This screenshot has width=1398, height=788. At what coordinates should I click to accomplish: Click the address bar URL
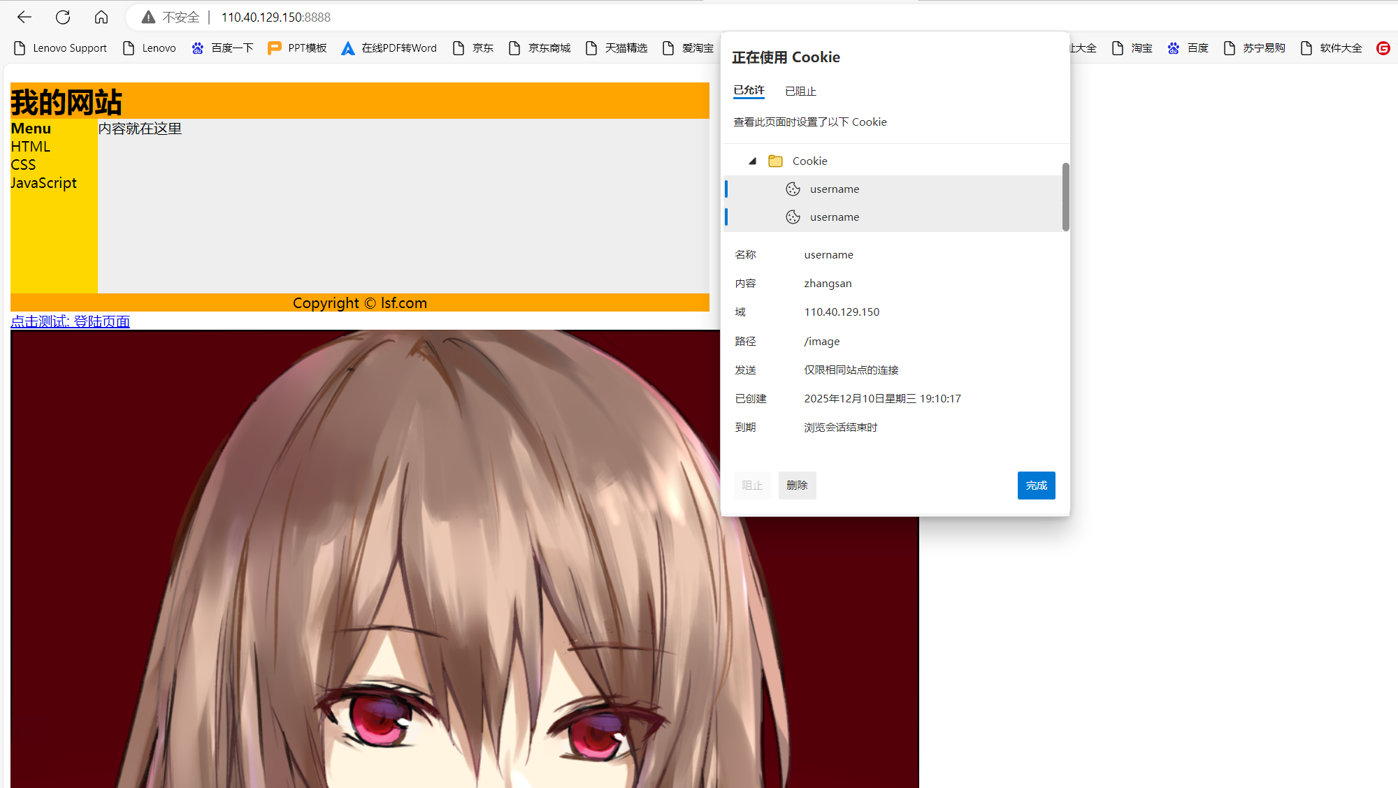[x=275, y=17]
